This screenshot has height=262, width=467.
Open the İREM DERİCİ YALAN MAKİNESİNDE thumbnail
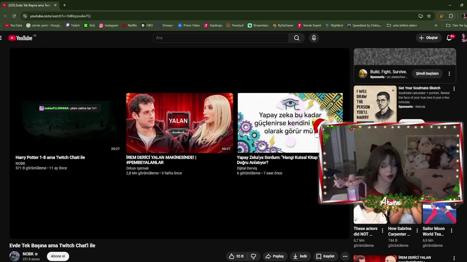pos(180,123)
